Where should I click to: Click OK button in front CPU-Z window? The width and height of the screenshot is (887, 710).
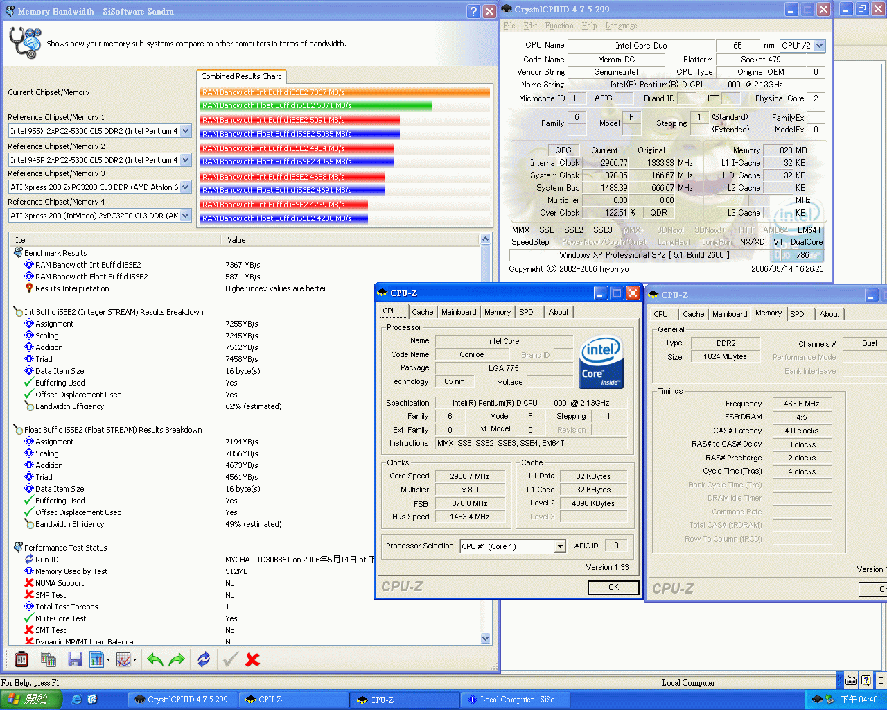613,587
